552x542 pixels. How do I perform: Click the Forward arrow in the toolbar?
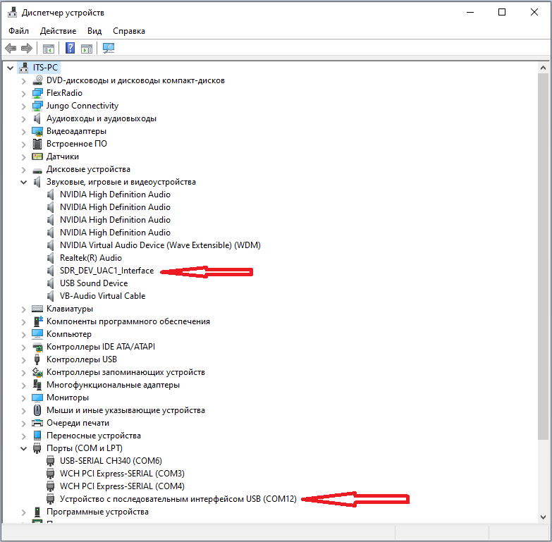click(27, 49)
